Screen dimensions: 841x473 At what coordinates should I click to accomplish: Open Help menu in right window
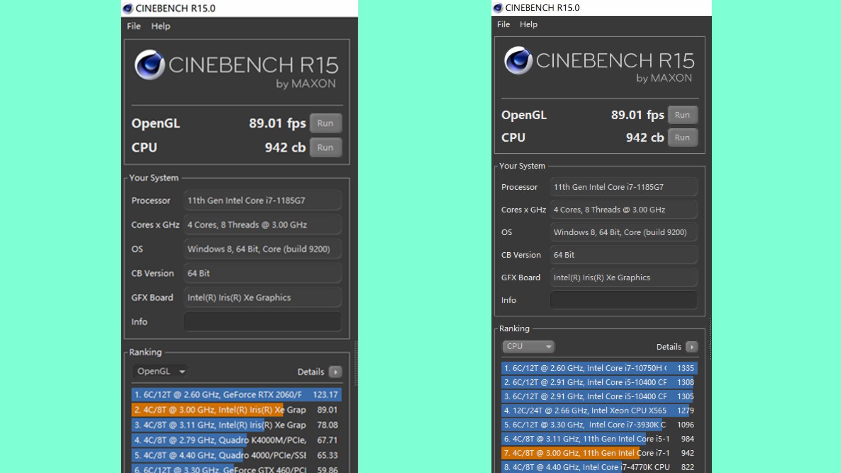[x=528, y=25]
